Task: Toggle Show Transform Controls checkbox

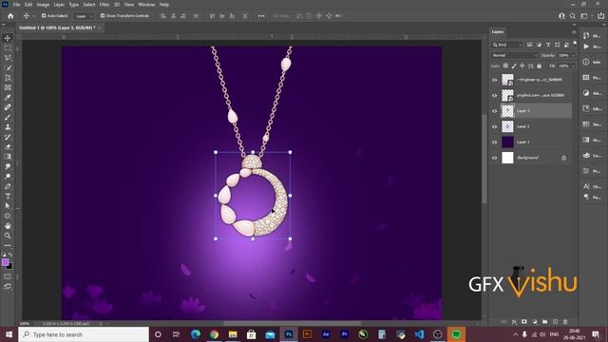Action: click(103, 16)
